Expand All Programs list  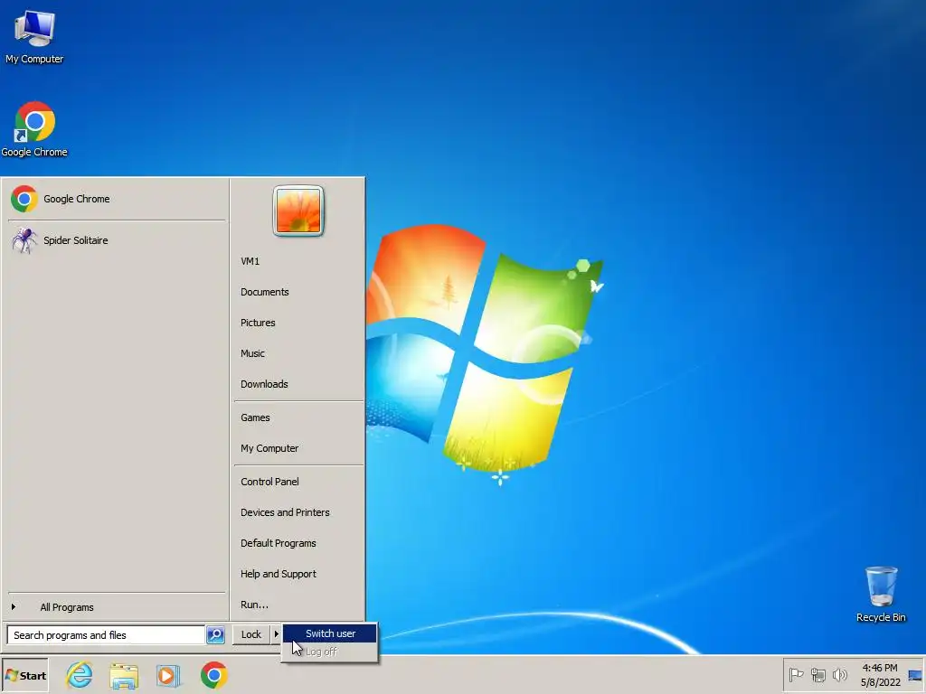[117, 607]
